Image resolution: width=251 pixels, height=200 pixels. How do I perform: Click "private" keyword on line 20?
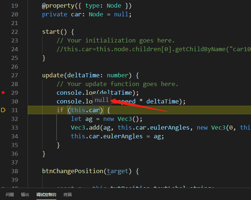55,15
